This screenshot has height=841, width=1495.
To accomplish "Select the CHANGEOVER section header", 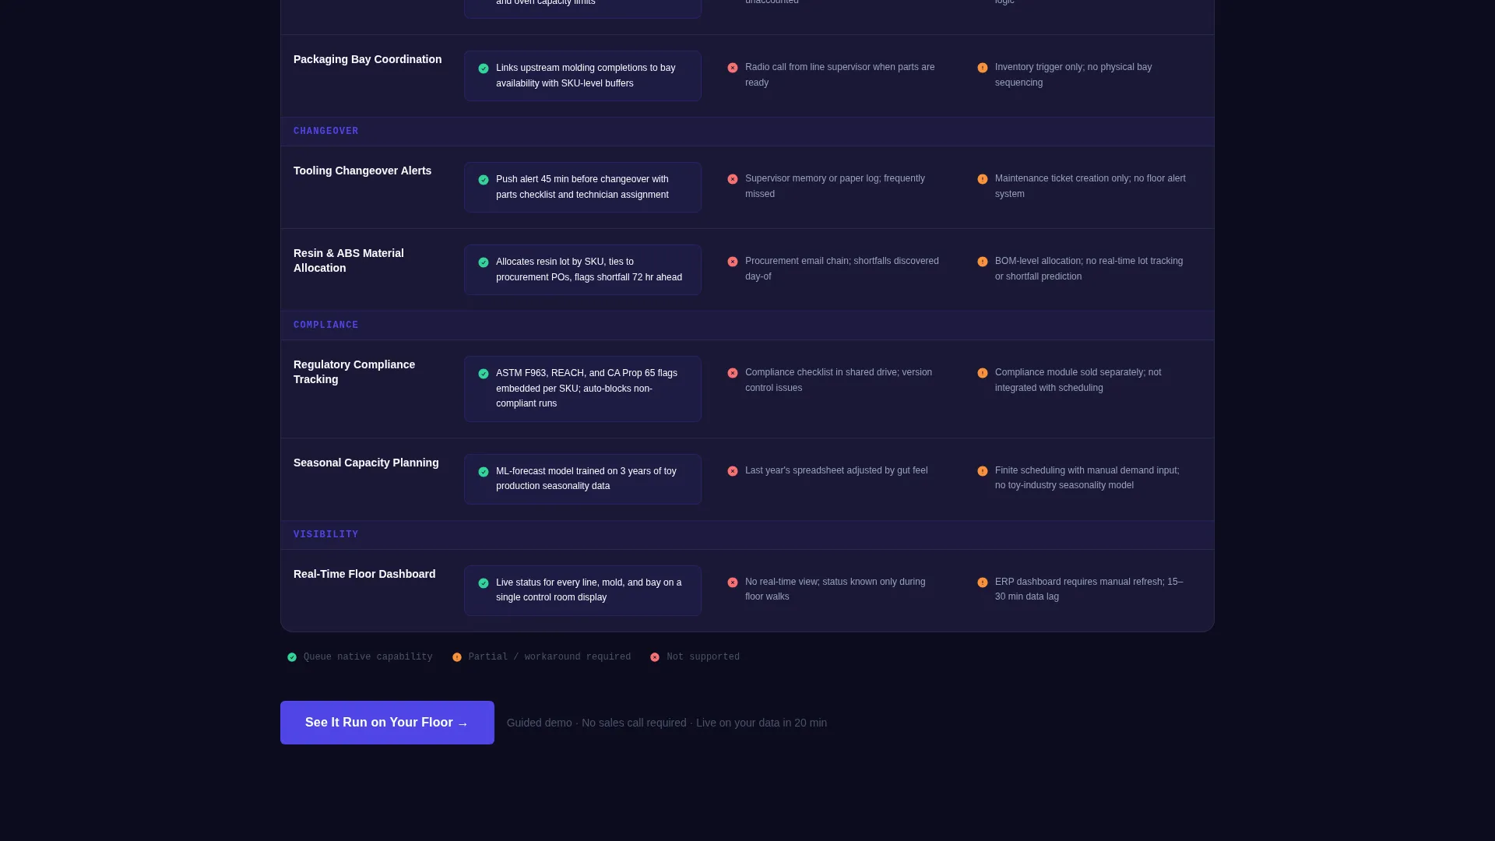I will (326, 132).
